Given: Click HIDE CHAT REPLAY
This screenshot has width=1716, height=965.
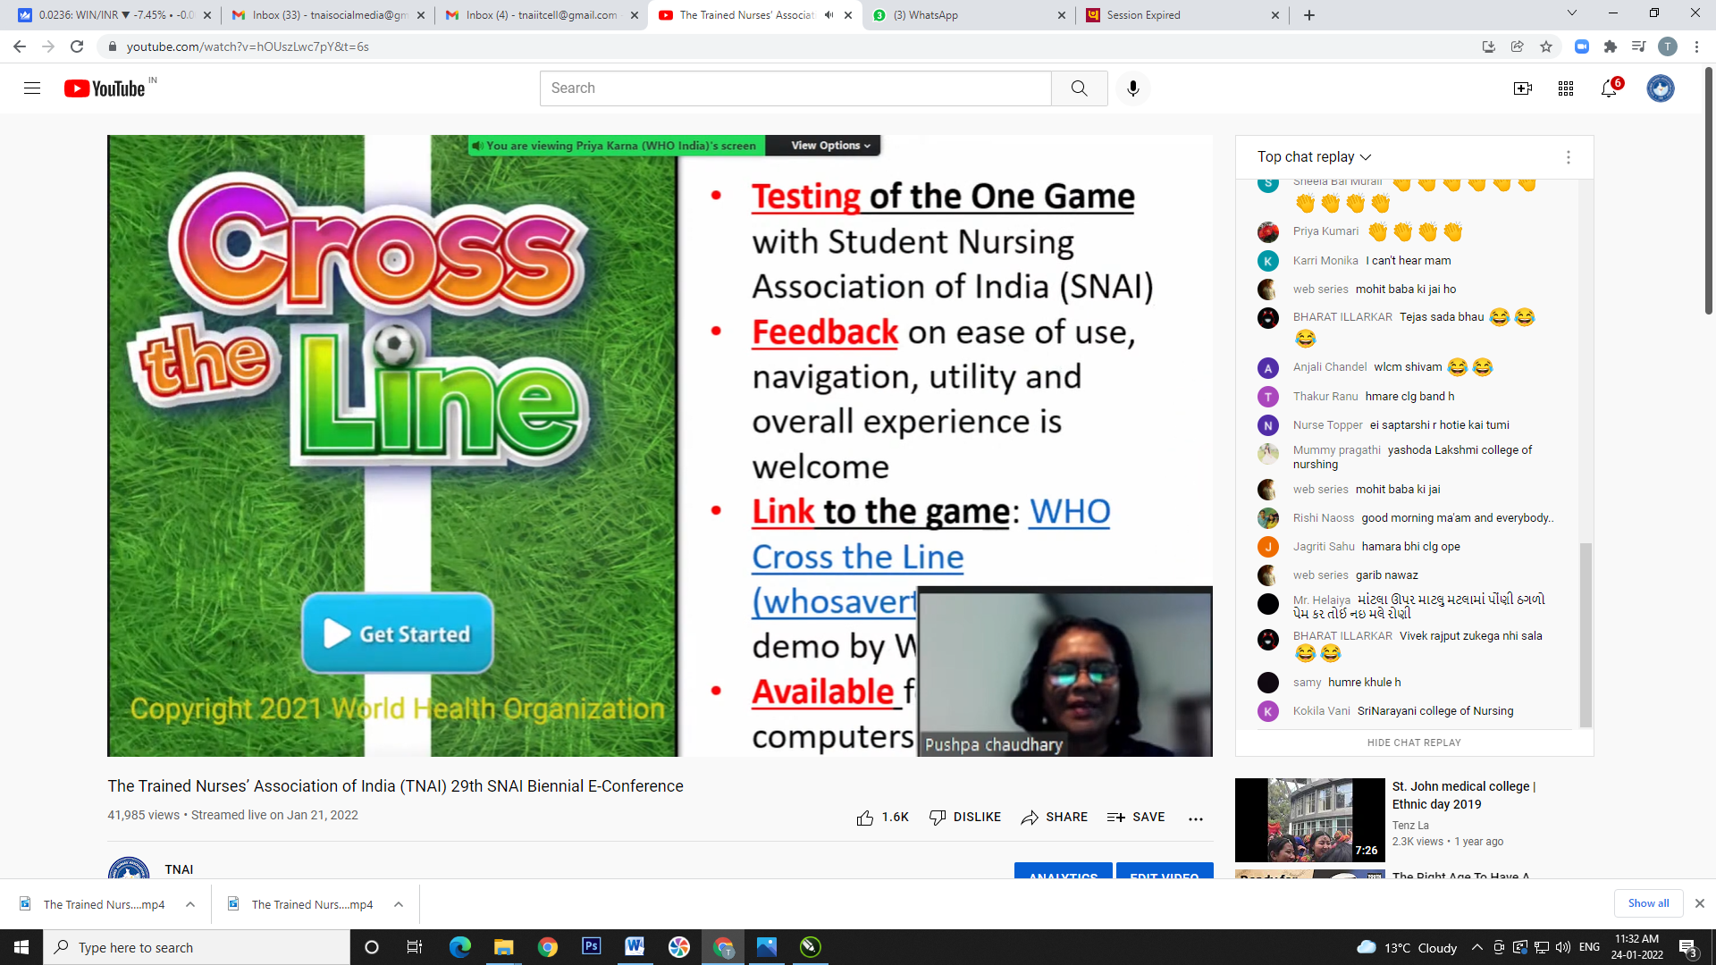Looking at the screenshot, I should (1413, 743).
